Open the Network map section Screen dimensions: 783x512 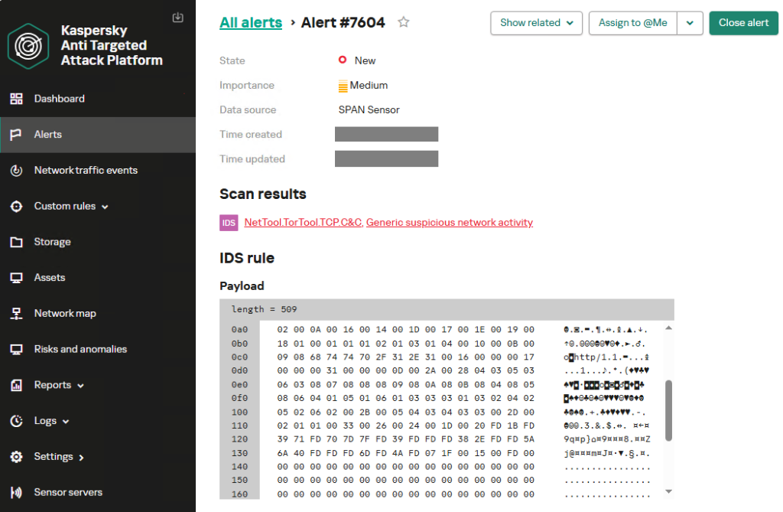[65, 314]
